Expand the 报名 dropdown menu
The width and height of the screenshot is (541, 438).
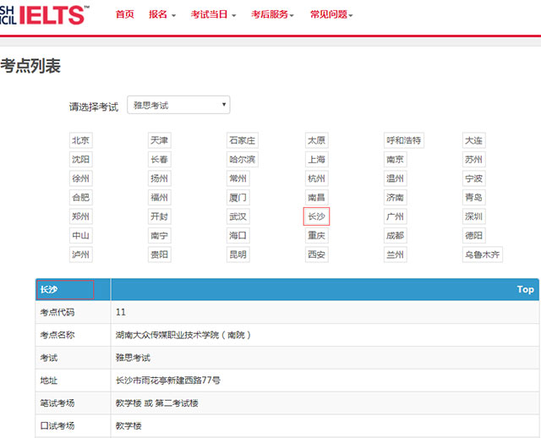161,14
